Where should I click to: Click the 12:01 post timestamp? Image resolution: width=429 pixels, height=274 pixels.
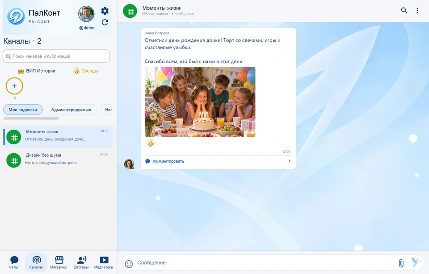click(x=286, y=152)
